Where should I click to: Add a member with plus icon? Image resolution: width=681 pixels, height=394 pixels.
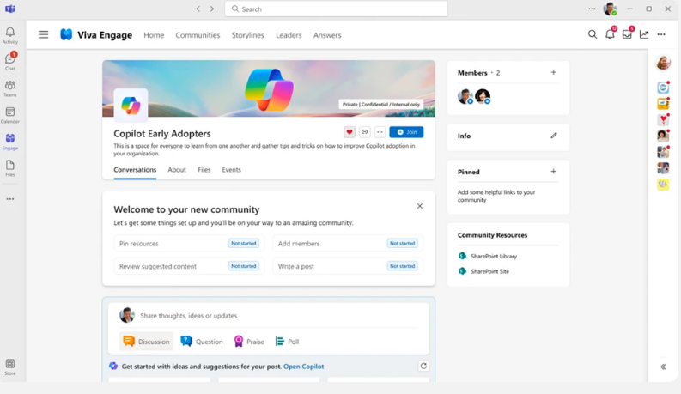point(553,72)
